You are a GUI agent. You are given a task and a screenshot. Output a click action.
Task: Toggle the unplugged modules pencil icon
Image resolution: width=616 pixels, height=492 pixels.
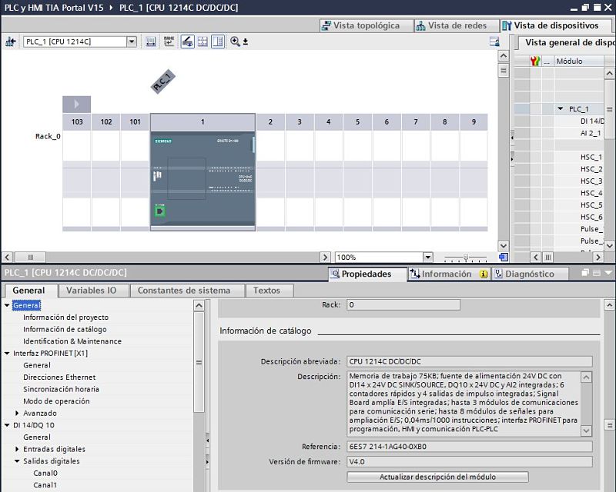[187, 42]
